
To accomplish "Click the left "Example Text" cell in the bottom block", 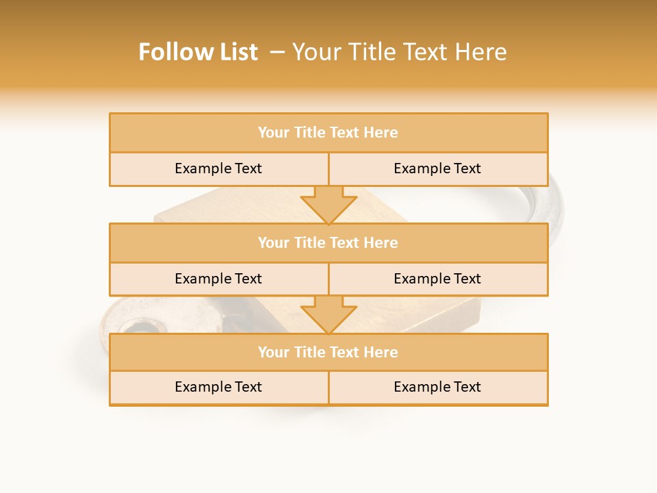I will (218, 388).
